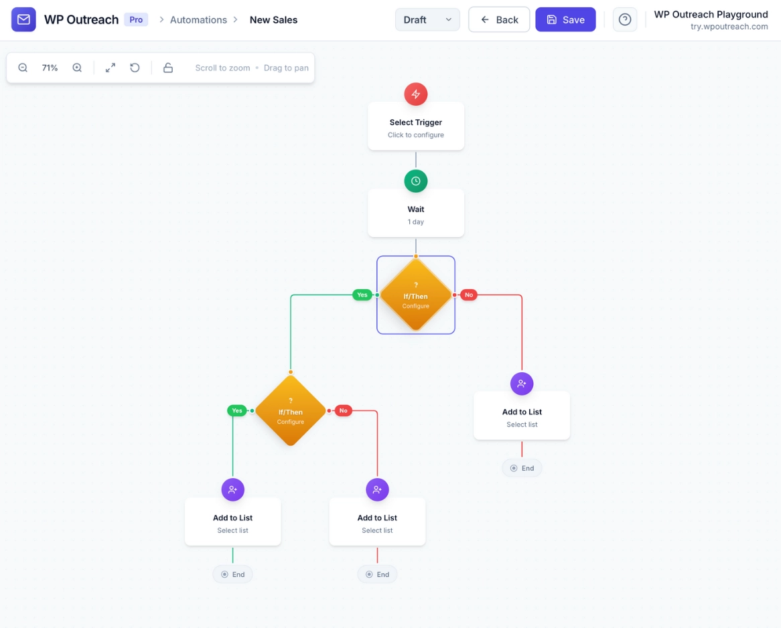Image resolution: width=781 pixels, height=628 pixels.
Task: Click the middle Add to List card
Action: pos(377,521)
